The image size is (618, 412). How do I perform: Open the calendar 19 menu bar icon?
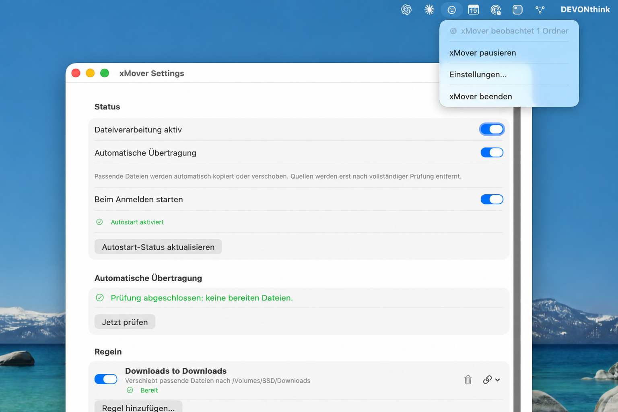point(474,10)
